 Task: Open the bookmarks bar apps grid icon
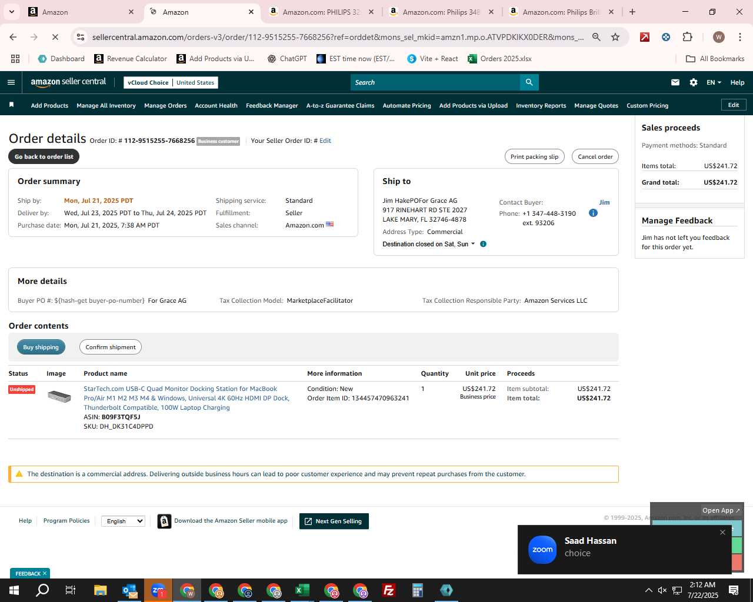[x=15, y=59]
